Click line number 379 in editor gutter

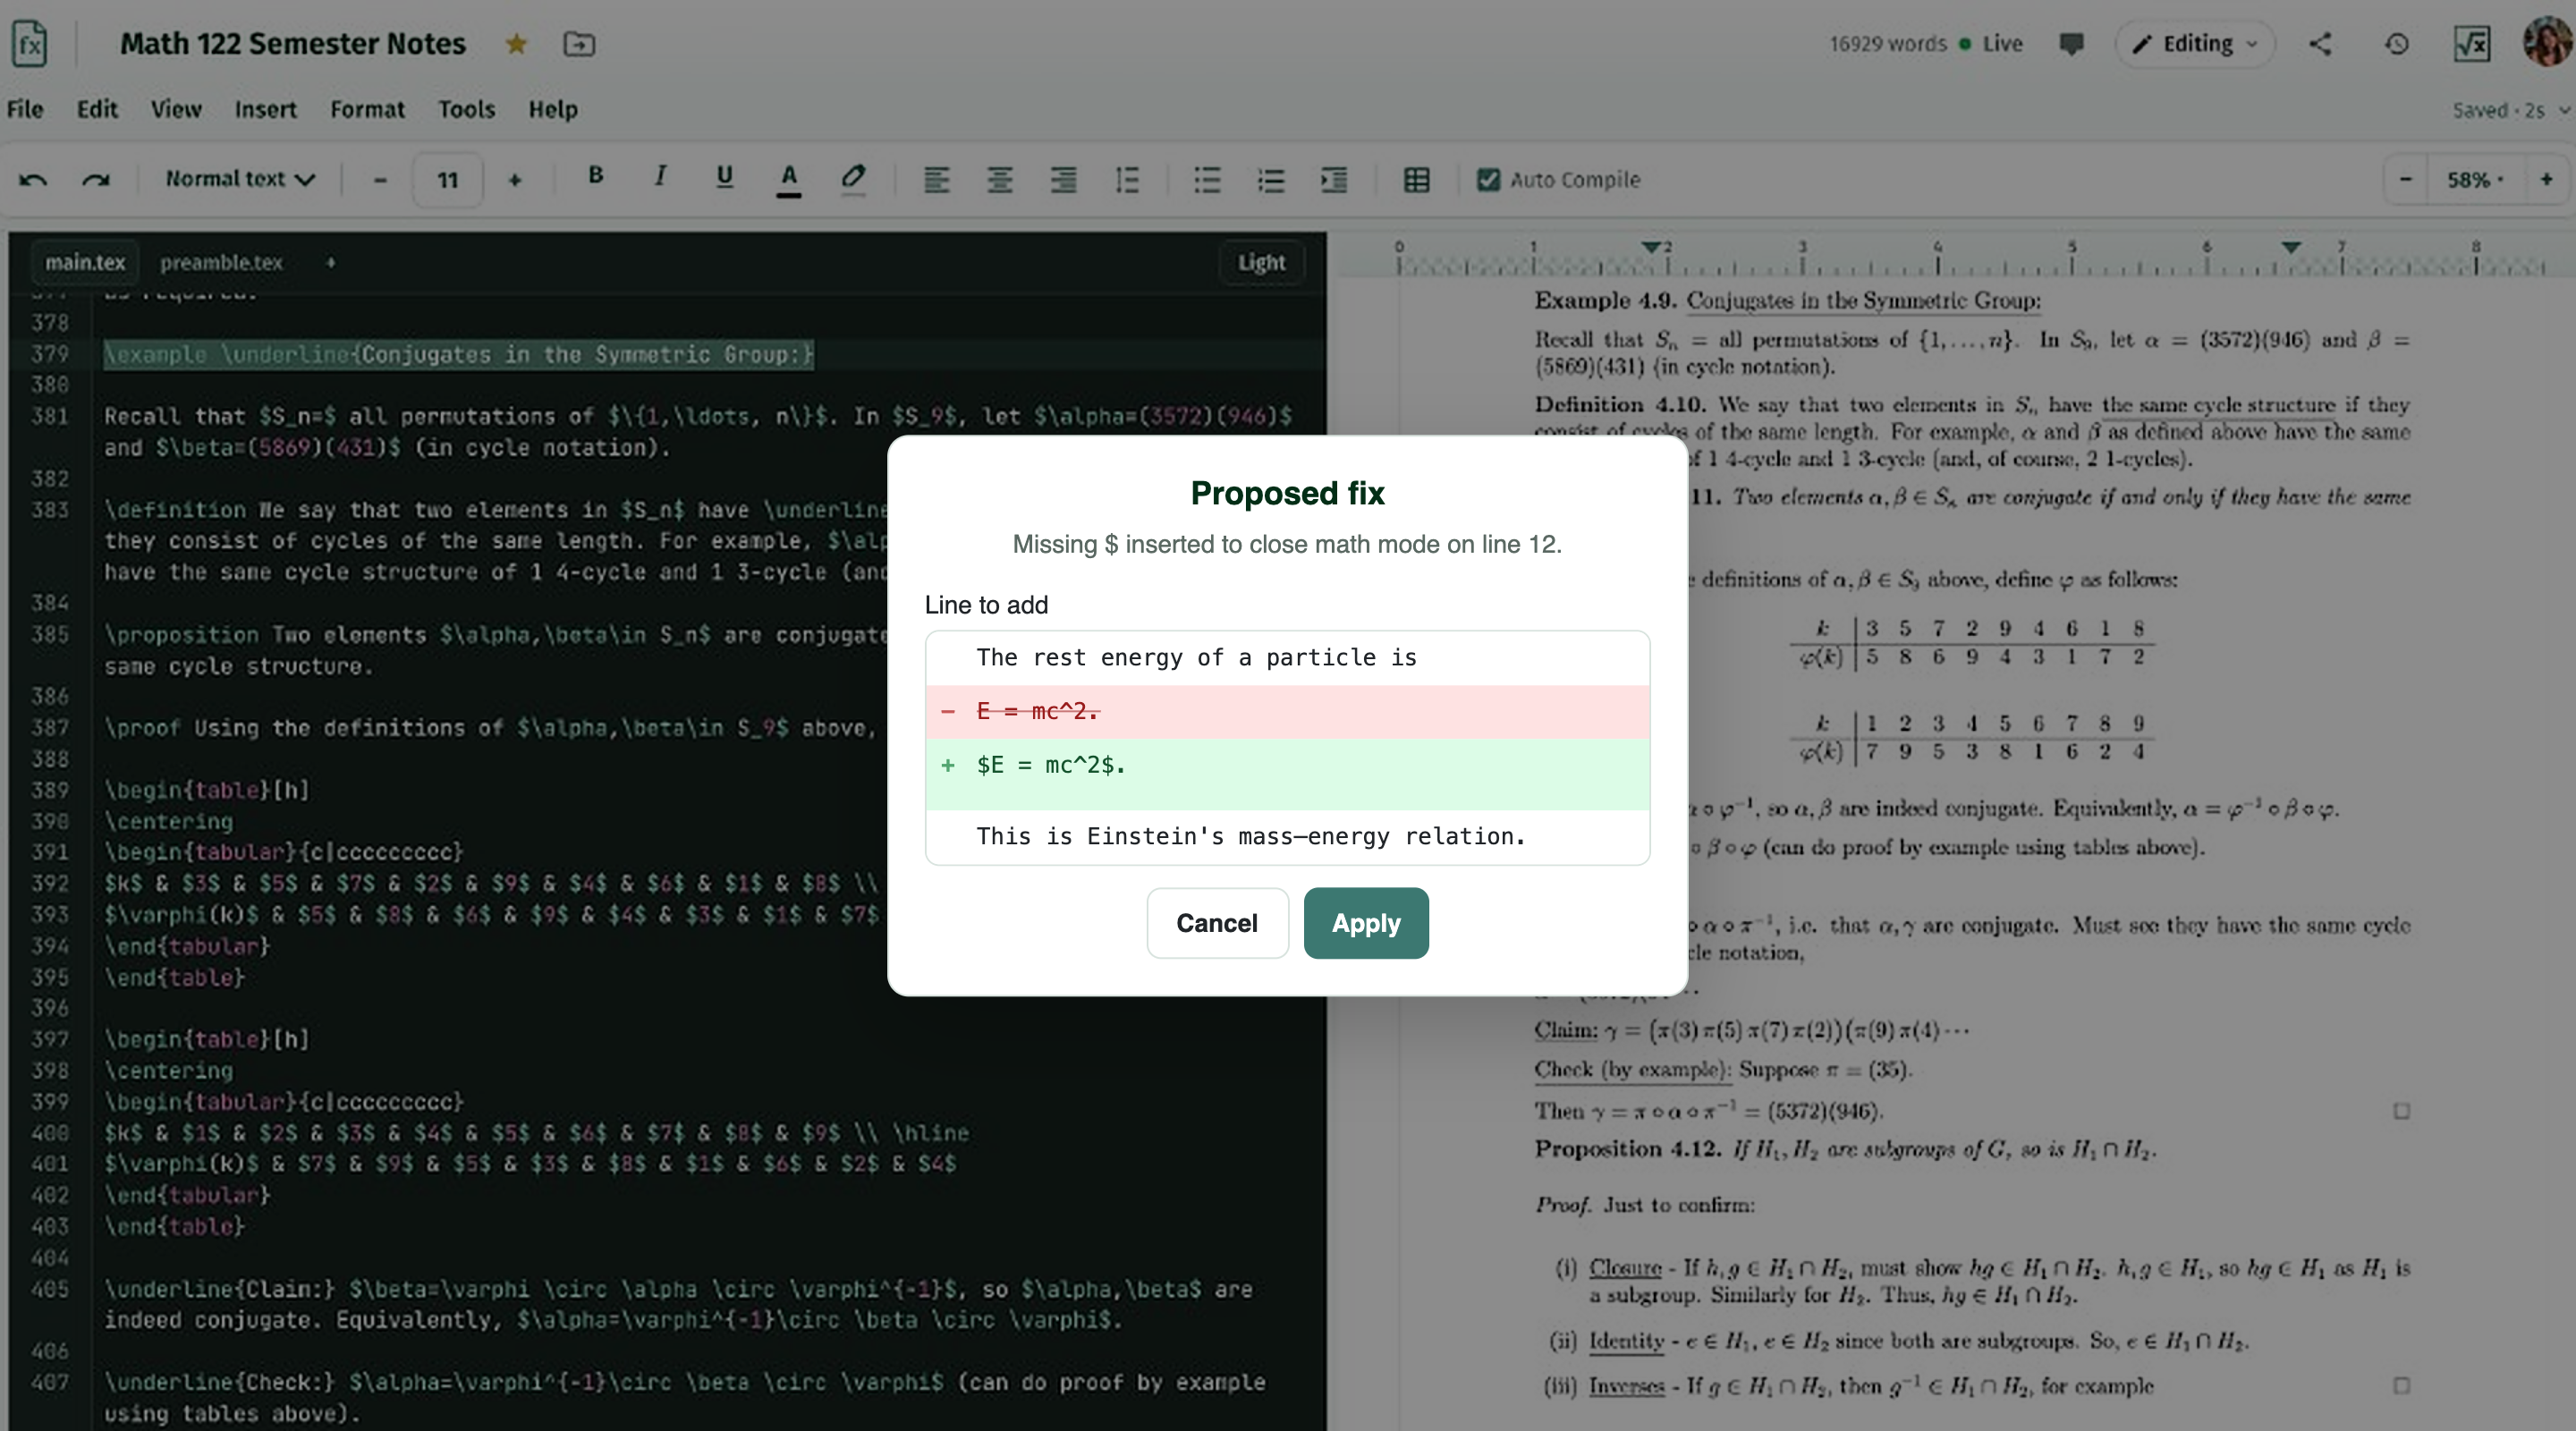49,354
